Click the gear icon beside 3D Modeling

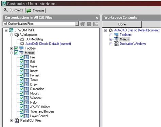point(22,39)
